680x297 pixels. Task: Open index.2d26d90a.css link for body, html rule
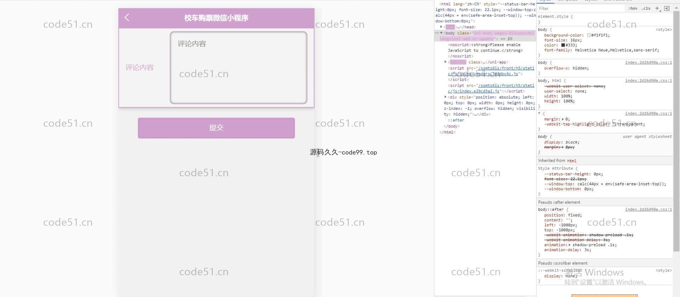pos(648,81)
